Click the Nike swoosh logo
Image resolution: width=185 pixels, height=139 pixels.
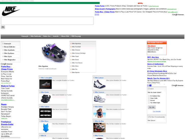pos(11,11)
